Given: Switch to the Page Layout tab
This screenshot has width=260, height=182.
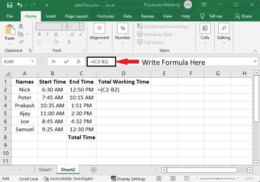Looking at the screenshot, I should [x=76, y=16].
